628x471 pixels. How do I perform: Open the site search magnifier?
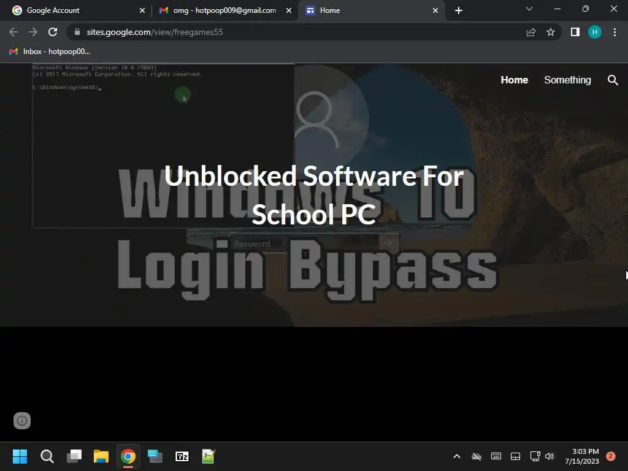click(613, 80)
